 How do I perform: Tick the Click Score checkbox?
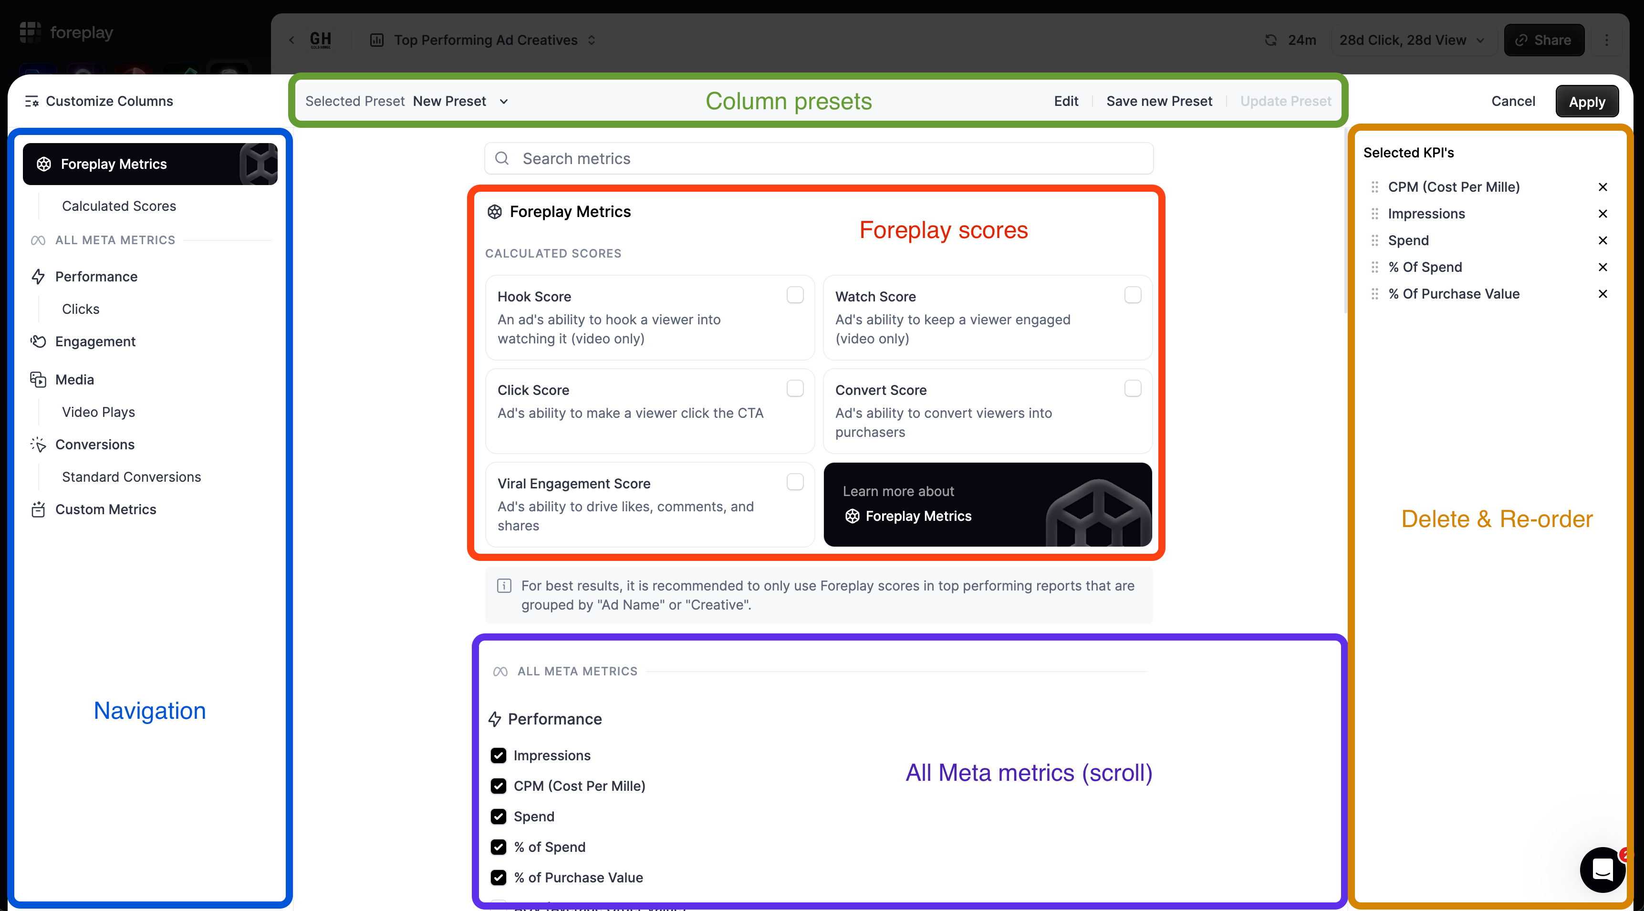click(795, 389)
